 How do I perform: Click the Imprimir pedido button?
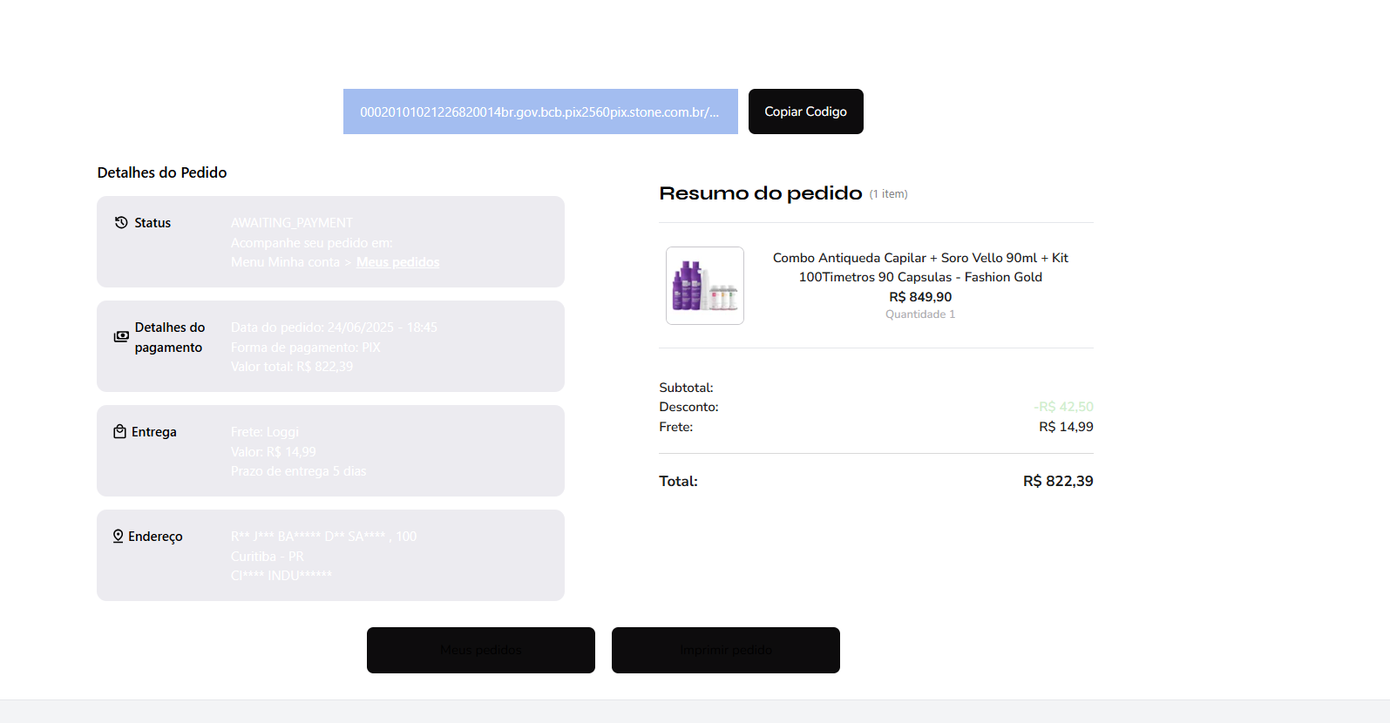725,650
